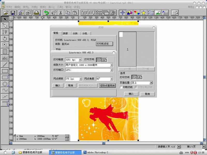Select the yellow star toolbar icon
Screen dimensions: 207x155
(143, 12)
